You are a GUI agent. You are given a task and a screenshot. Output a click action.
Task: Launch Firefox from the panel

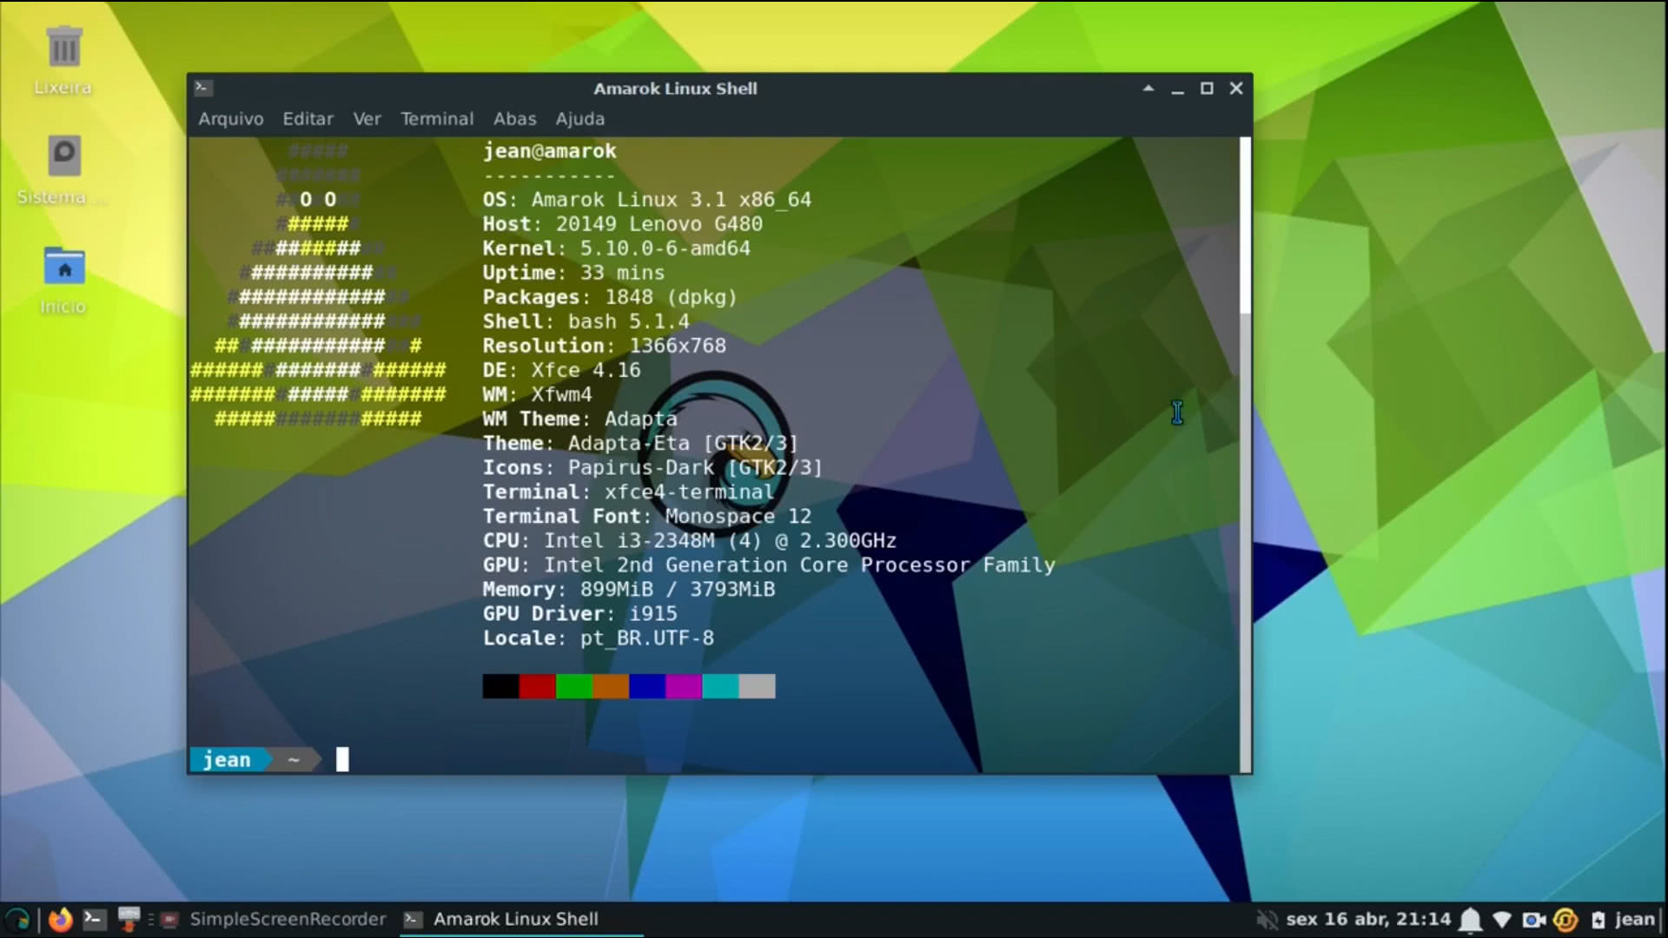(x=60, y=919)
